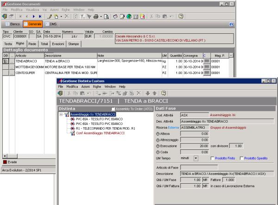Open the Evasioni tab
278x205 pixels.
[58, 44]
